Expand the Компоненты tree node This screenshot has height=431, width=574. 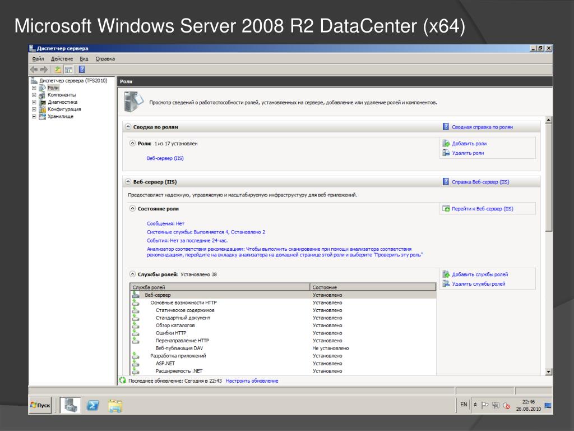[x=34, y=95]
